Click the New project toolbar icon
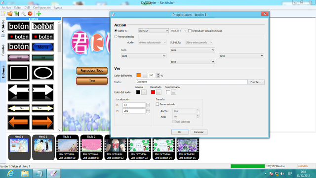Viewport: 316px width, 178px height. (3, 14)
